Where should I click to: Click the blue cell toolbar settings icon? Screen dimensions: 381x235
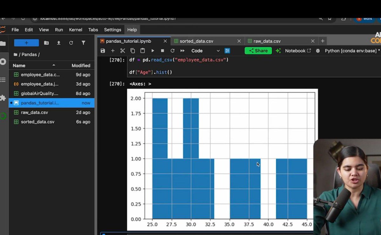tap(227, 51)
